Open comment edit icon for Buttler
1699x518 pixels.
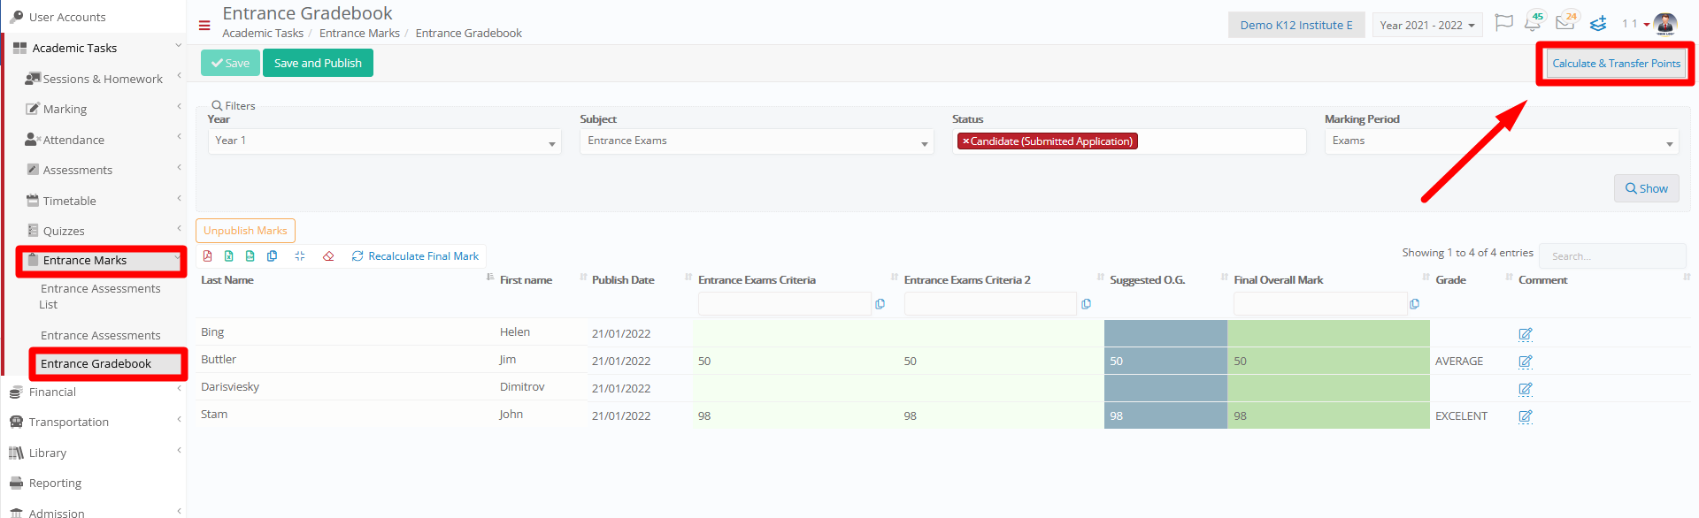pos(1526,362)
